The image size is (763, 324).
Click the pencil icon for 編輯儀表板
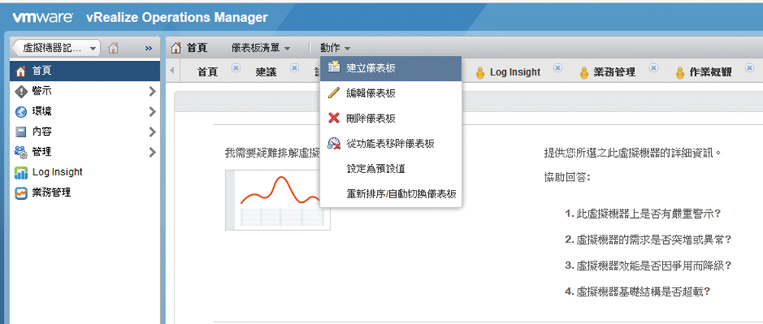(333, 93)
